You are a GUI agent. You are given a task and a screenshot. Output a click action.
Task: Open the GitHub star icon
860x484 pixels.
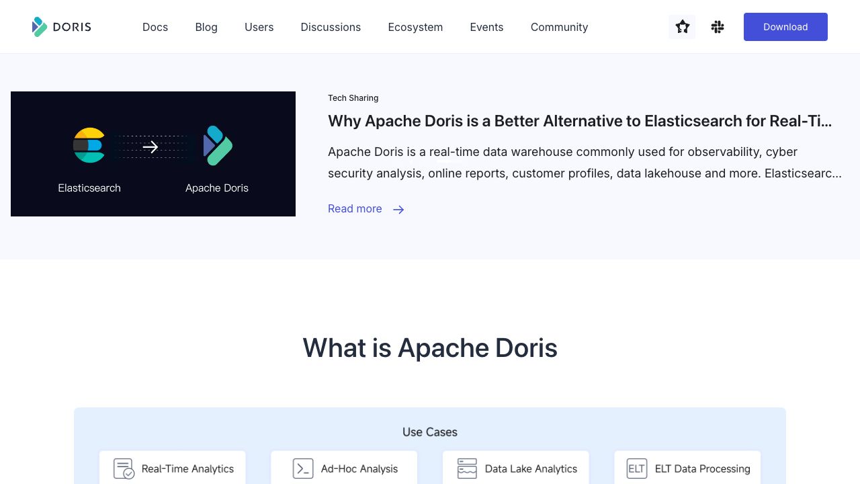[x=682, y=27]
